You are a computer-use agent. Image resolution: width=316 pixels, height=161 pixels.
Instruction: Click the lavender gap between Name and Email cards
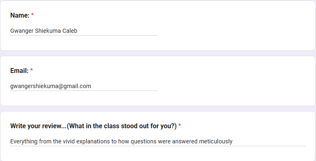[158, 53]
